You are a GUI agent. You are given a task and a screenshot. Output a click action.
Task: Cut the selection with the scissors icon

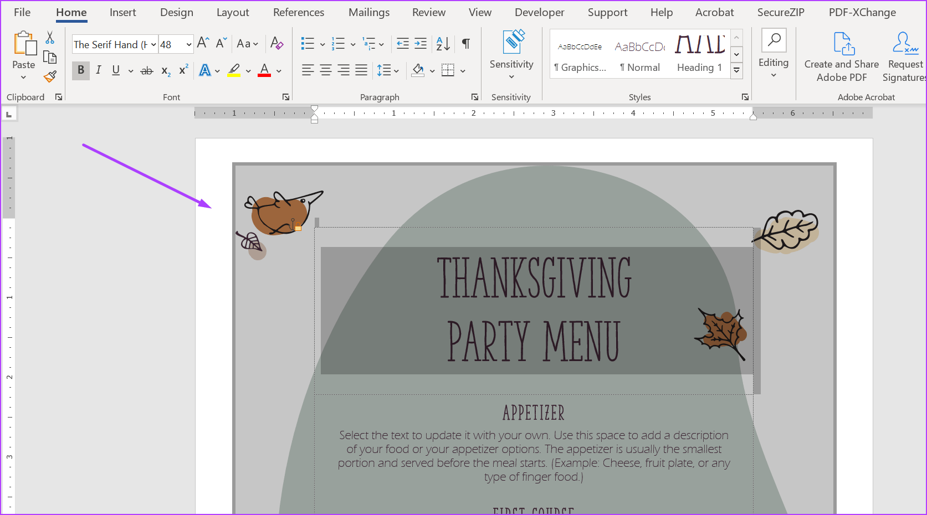click(49, 38)
